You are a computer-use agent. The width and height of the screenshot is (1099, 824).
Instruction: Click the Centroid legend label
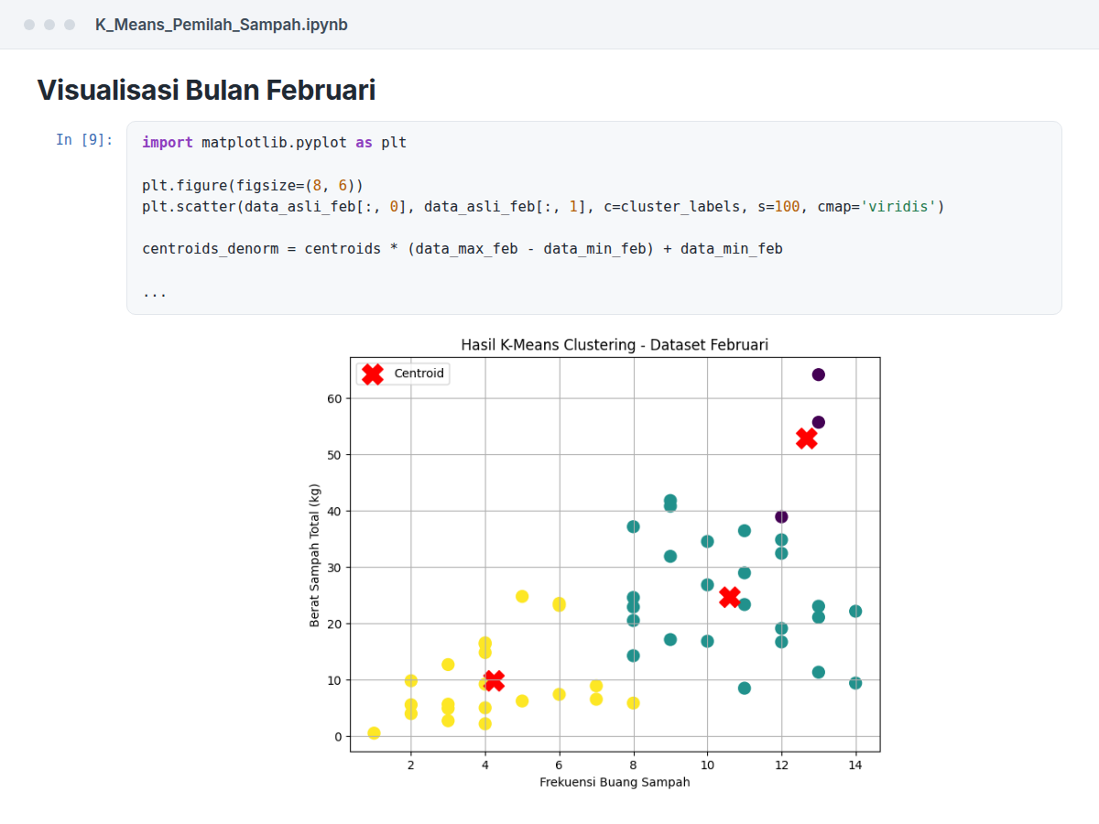tap(419, 374)
